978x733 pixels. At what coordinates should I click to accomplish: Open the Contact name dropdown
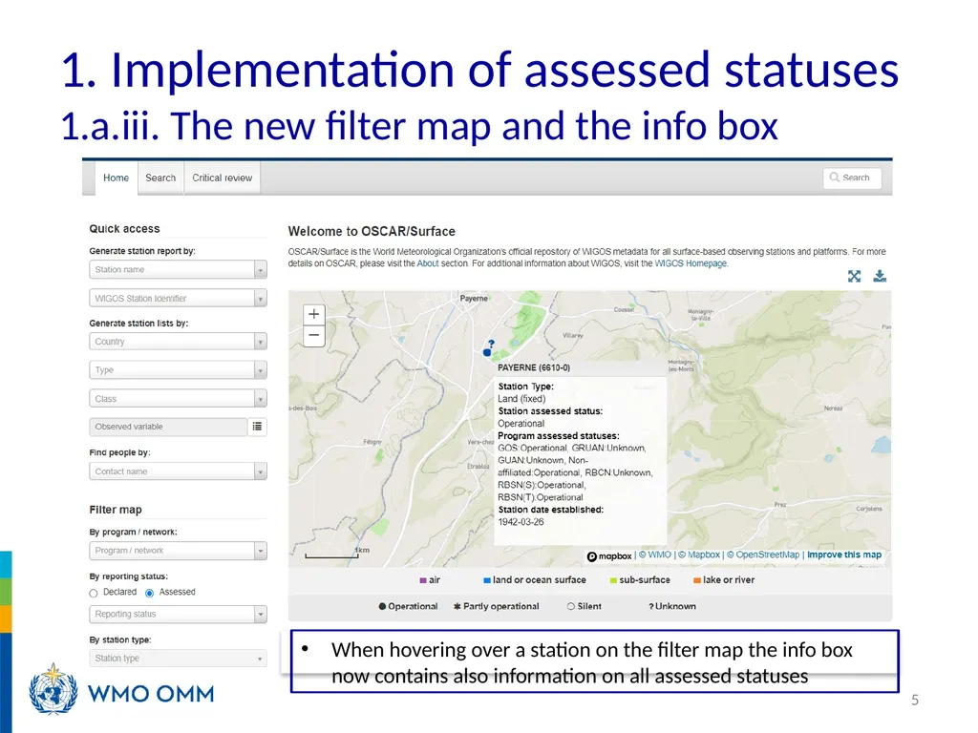click(178, 471)
